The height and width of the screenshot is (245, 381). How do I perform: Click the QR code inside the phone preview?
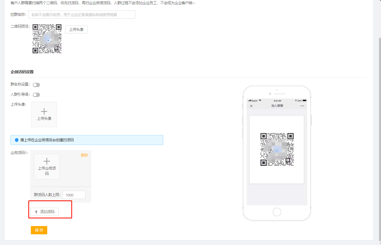[x=277, y=149]
